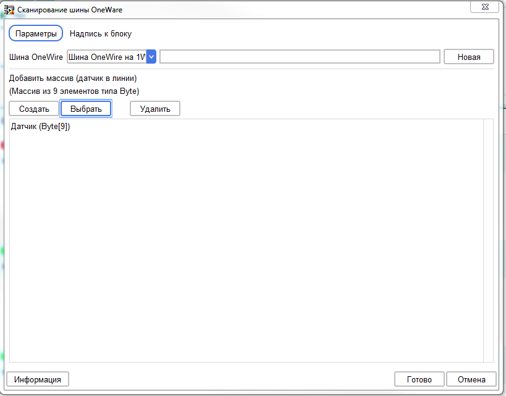Viewport: 506px width, 396px height.
Task: Open the Параметры tab
Action: point(36,33)
